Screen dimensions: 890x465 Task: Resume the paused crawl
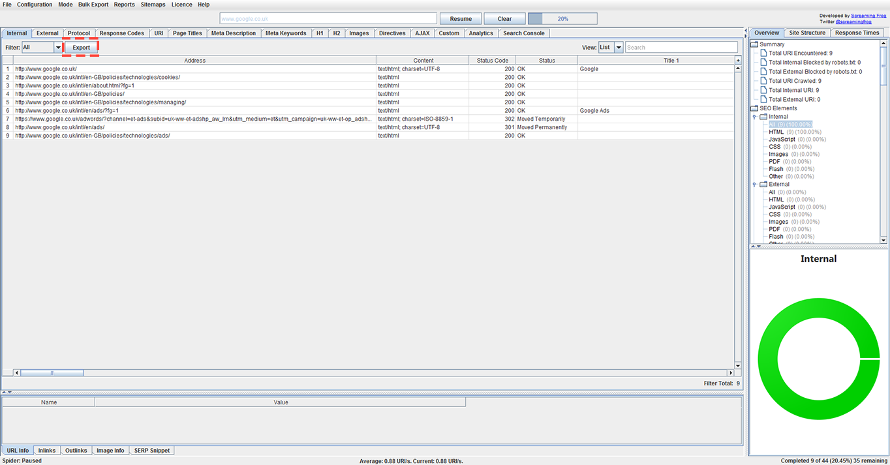[461, 19]
